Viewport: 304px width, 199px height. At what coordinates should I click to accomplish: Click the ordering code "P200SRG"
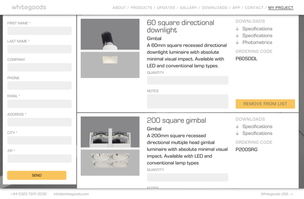247,150
